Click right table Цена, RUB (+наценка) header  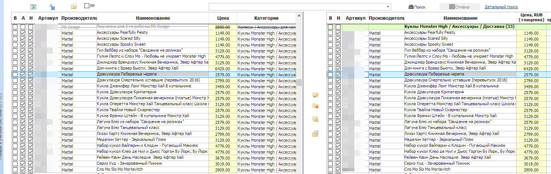pyautogui.click(x=531, y=18)
